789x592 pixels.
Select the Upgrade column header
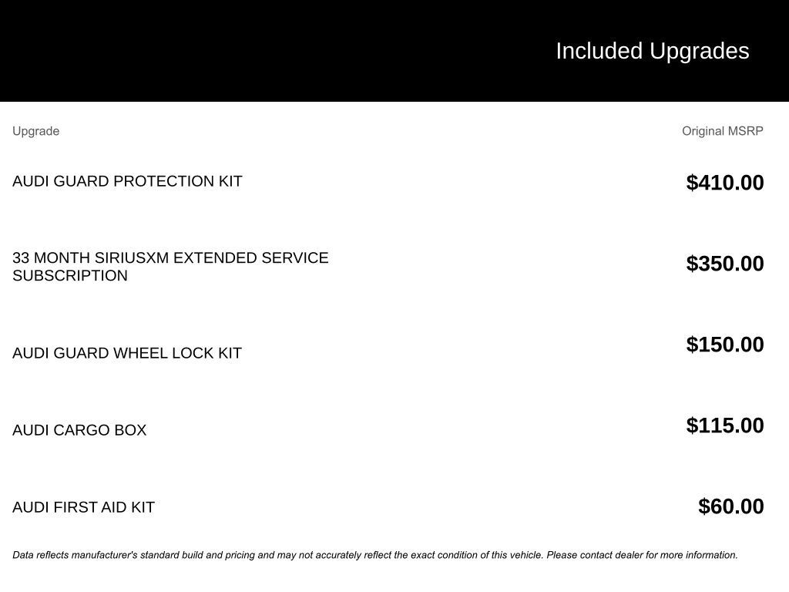point(35,131)
